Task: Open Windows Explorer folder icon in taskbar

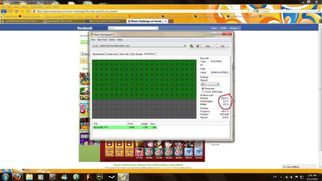Action: pos(29,177)
